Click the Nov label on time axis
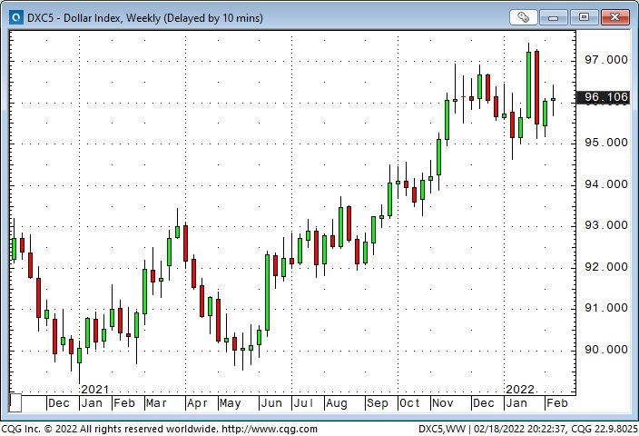The height and width of the screenshot is (436, 639). [443, 403]
